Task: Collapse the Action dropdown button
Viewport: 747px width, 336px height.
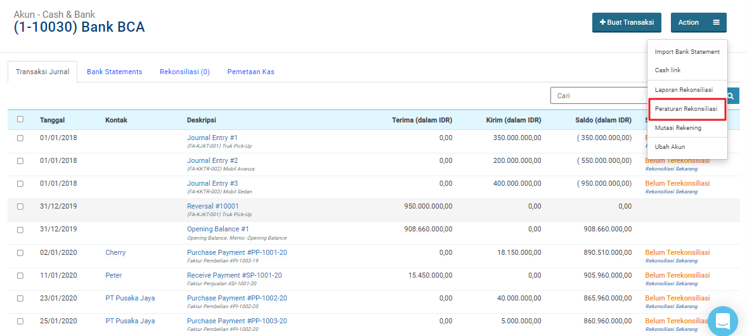Action: tap(698, 22)
